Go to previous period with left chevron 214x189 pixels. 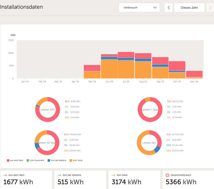pos(169,8)
